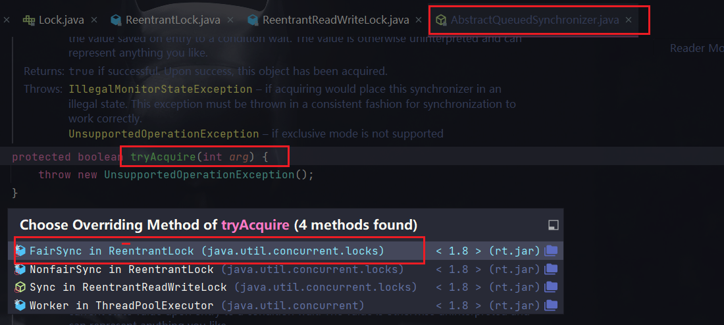Click the Worker class icon in list
Viewport: 724px width, 325px height.
tap(20, 305)
